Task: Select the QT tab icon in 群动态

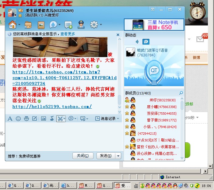Action: (x=146, y=42)
